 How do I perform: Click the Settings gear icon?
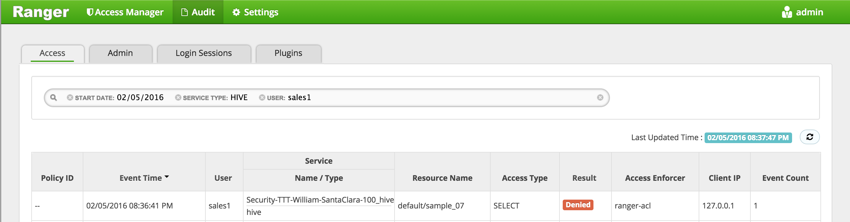pos(236,12)
